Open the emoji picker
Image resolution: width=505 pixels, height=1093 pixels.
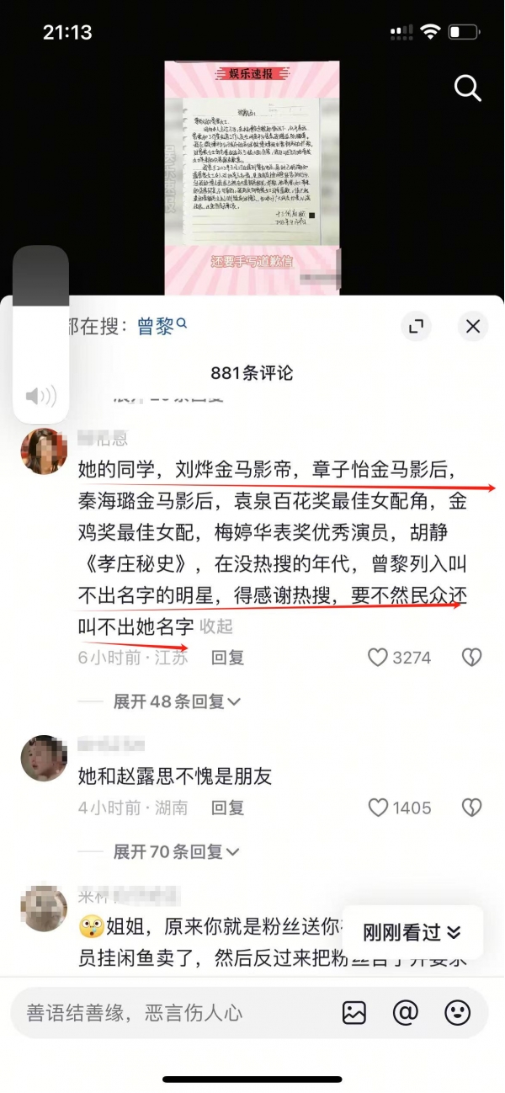tap(458, 1012)
